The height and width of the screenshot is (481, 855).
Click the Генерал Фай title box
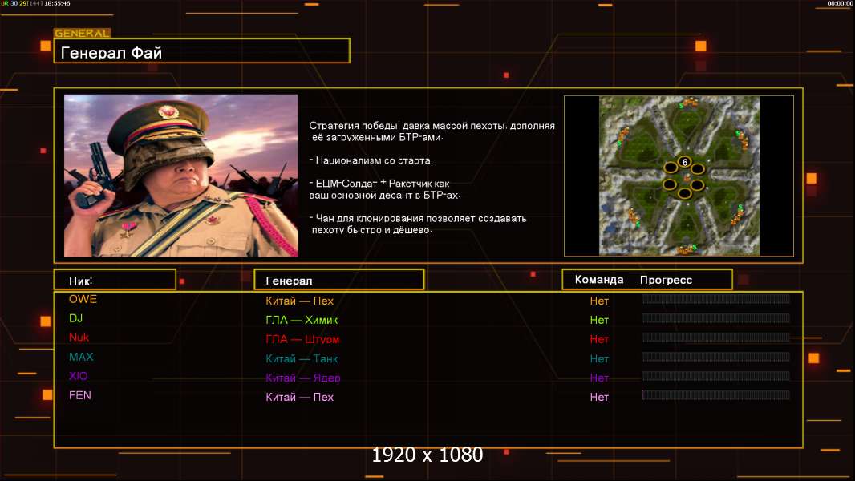[201, 53]
